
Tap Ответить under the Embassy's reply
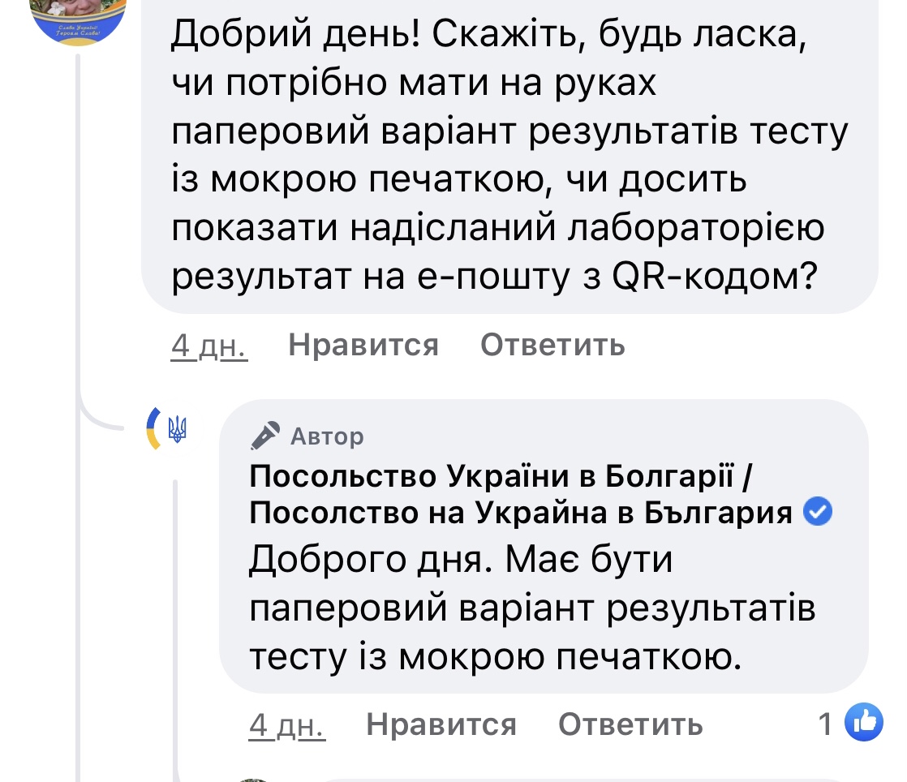coord(630,724)
